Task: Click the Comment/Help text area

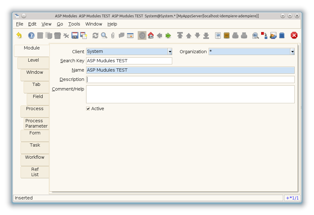Action: tap(190, 94)
